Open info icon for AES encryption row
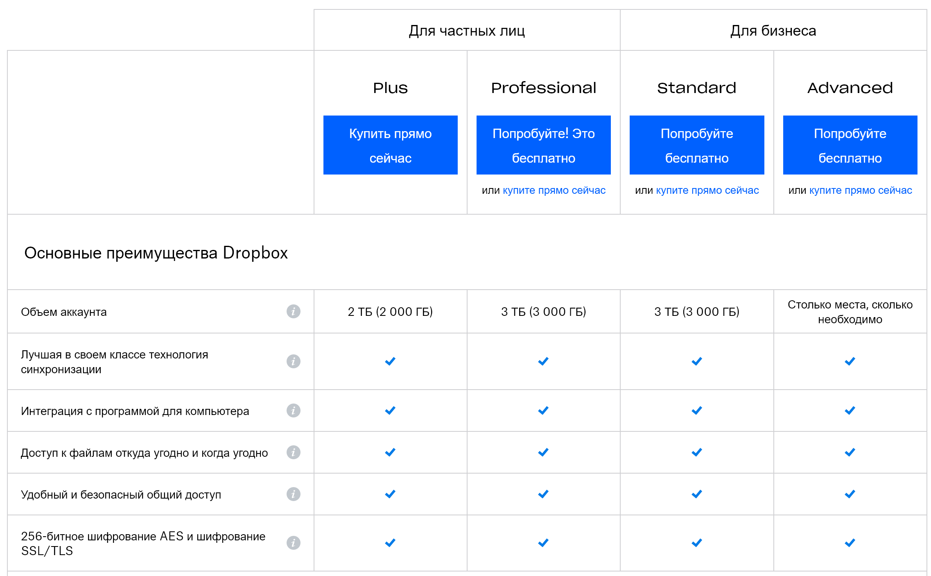 click(x=293, y=543)
